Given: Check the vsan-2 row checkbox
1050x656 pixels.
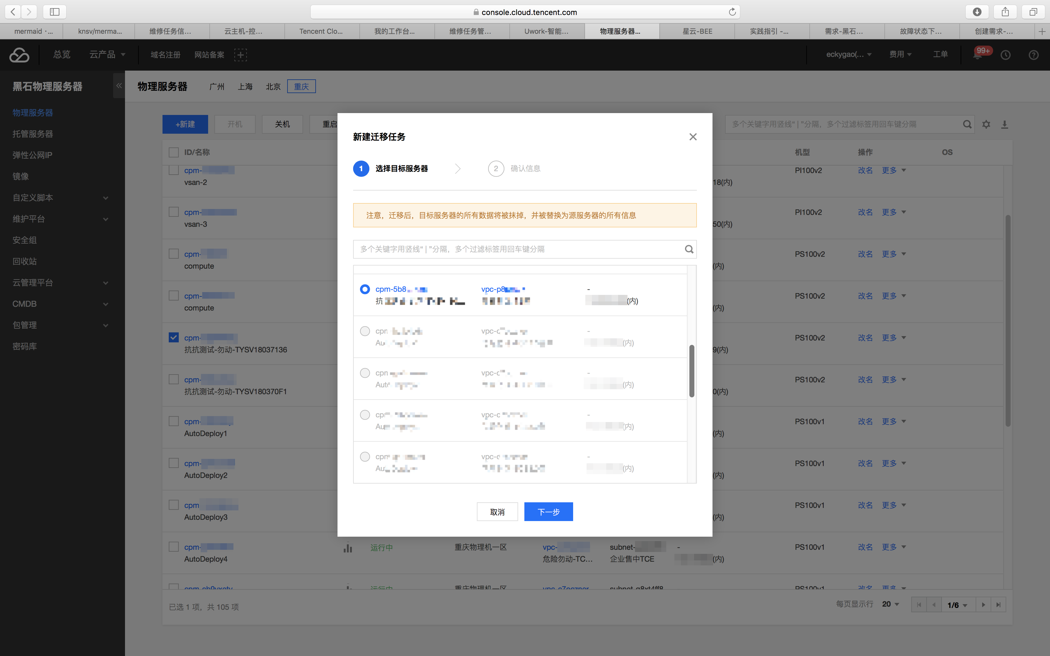Looking at the screenshot, I should 173,170.
